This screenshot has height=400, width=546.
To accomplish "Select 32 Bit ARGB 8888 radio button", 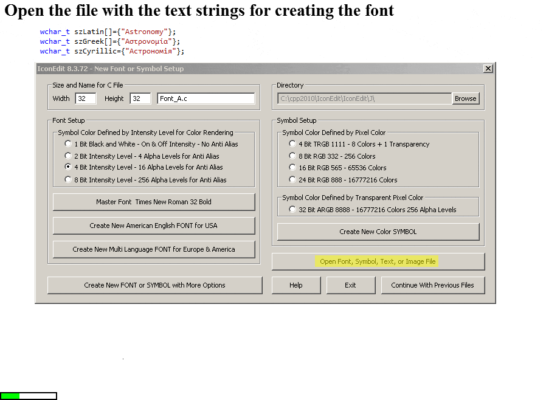I will pos(292,210).
